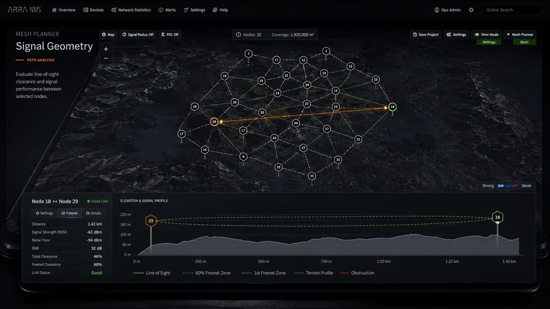Open Settings button next to Save Project
The height and width of the screenshot is (309, 550).
456,34
